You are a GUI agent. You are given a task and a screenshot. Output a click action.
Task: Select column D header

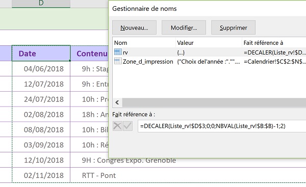coord(41,4)
